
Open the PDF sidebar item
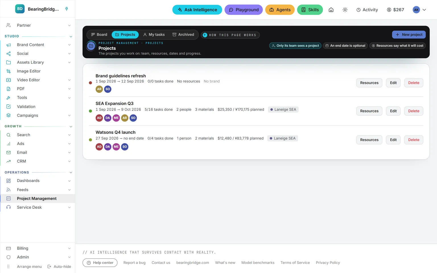[x=38, y=89]
